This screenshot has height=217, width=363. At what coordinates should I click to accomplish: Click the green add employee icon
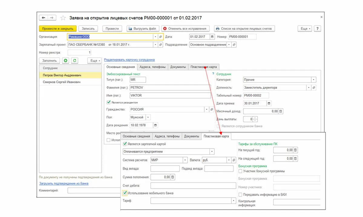pos(66,60)
